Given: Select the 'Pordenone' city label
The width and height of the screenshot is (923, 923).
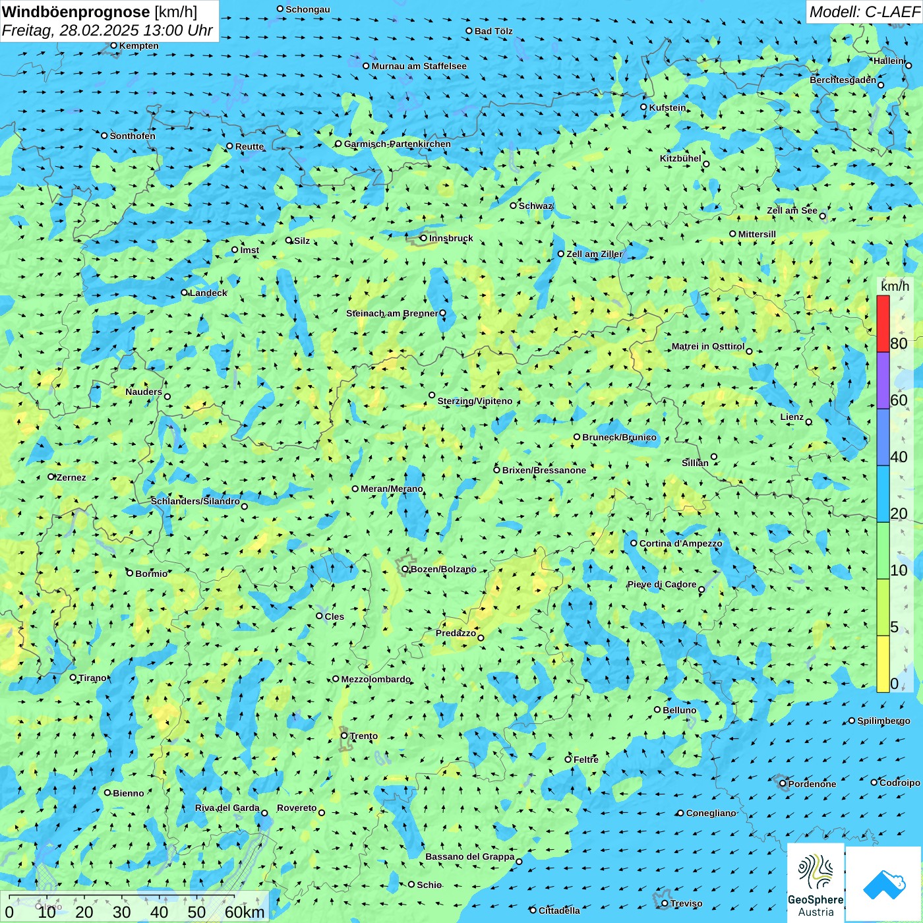Looking at the screenshot, I should coord(812,784).
